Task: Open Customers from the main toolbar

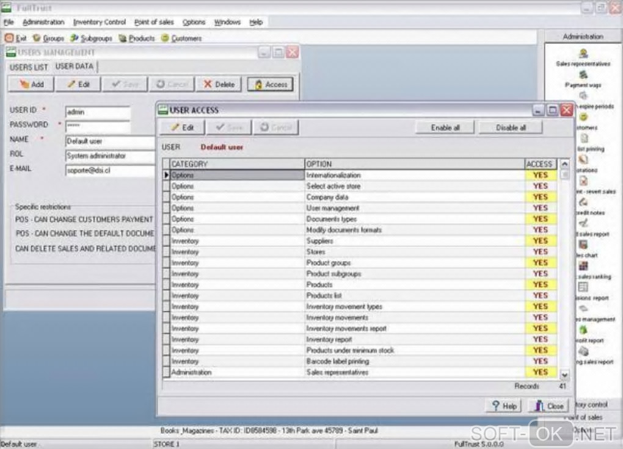Action: click(181, 38)
